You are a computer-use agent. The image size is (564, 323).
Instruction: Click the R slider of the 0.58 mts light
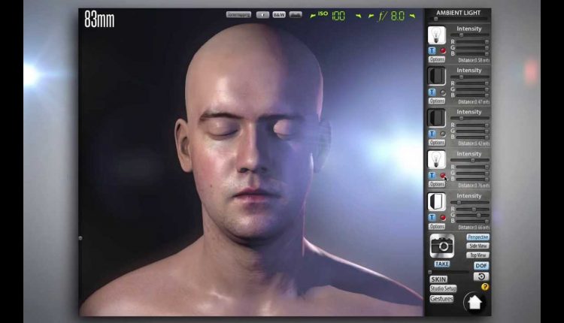coord(472,41)
